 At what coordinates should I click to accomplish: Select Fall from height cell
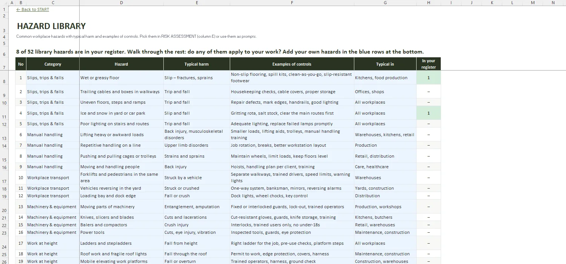(197, 243)
